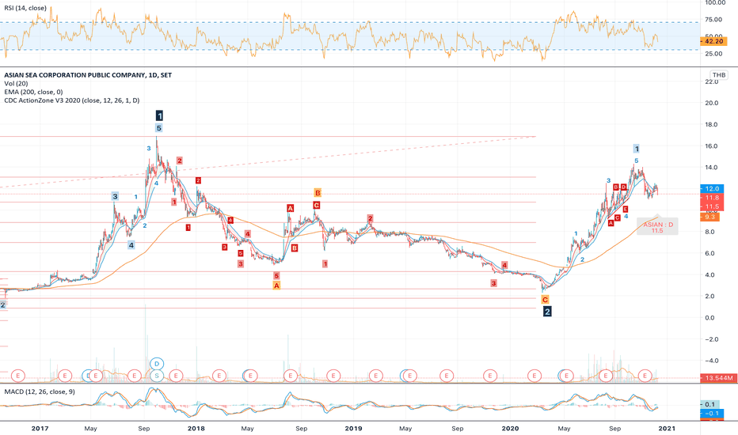Click 2020 on the time axis
Viewport: 738px width, 435px height.
pos(510,429)
